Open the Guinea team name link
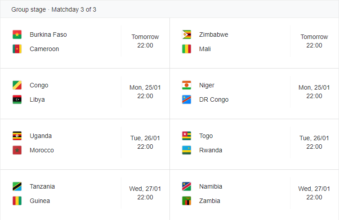 tap(40, 201)
